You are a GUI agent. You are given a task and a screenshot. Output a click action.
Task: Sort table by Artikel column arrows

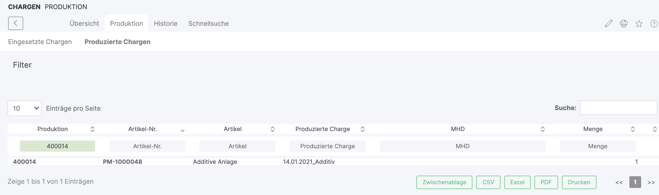click(273, 129)
